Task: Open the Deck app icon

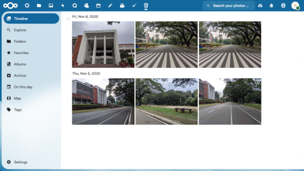Action: (x=122, y=6)
